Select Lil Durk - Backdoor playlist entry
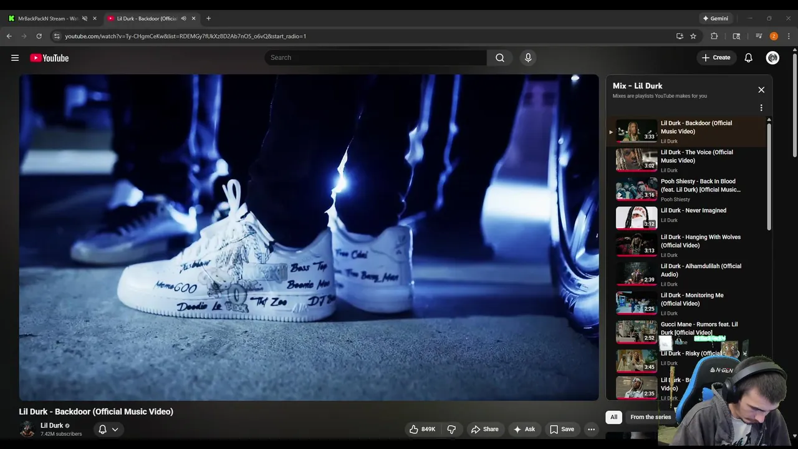Viewport: 798px width, 449px height. (686, 132)
